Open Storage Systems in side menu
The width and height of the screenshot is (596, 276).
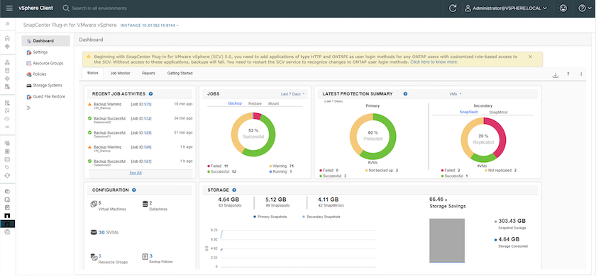45,86
